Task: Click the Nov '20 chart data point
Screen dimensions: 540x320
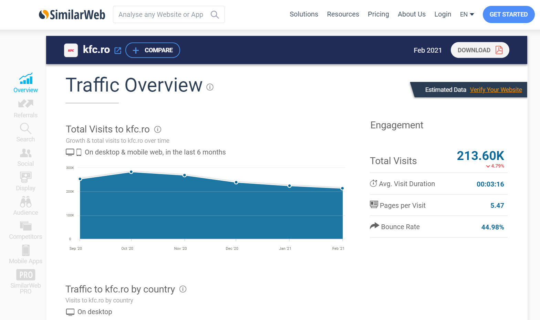Action: click(x=185, y=175)
